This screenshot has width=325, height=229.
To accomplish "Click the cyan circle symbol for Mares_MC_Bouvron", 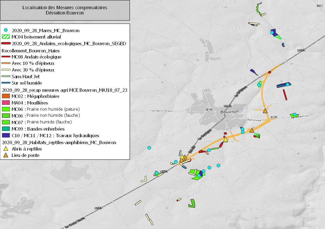I will point(6,30).
